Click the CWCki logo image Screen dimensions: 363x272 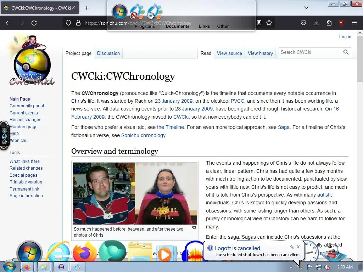(32, 60)
